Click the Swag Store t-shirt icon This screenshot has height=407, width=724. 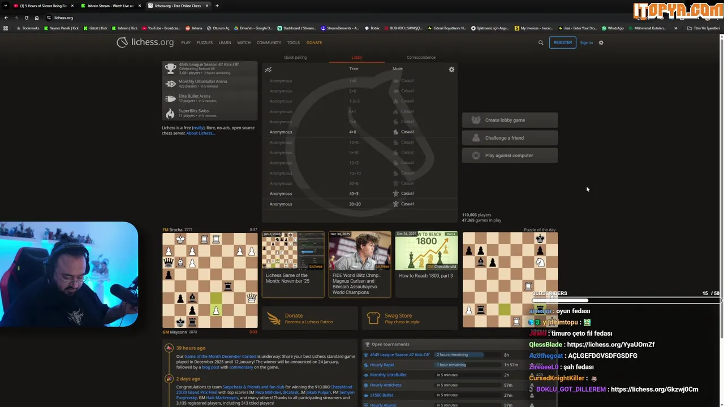[373, 318]
